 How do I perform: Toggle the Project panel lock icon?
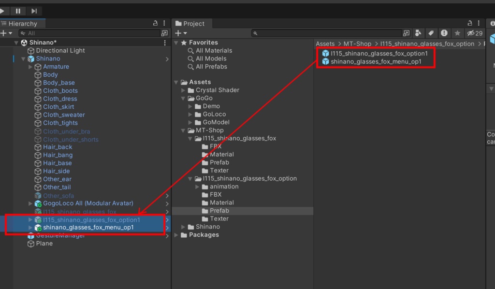point(470,23)
